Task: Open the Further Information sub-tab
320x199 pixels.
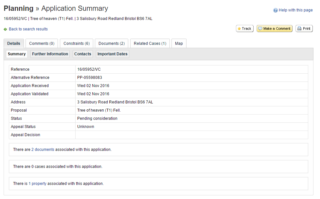Action: pos(50,54)
